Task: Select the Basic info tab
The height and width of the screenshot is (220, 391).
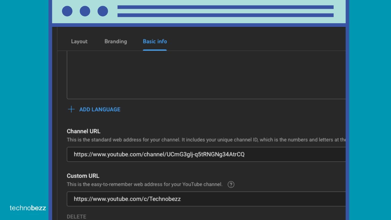Action: (x=155, y=42)
